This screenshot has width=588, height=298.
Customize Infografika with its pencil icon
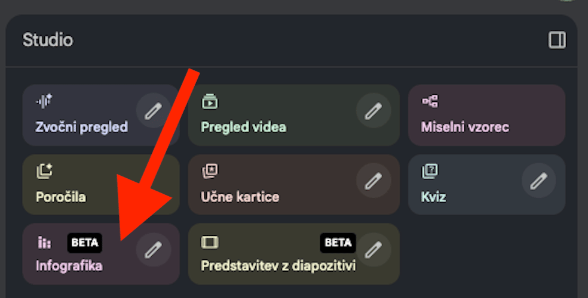(154, 250)
